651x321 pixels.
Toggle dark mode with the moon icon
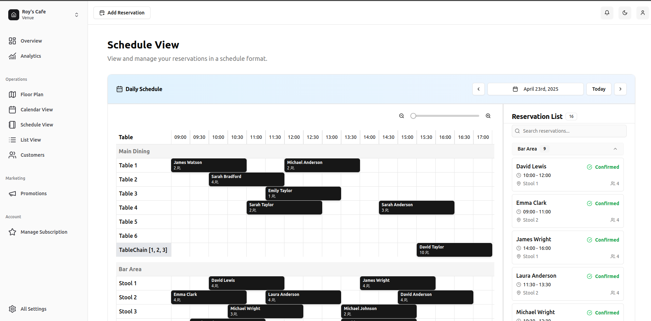pos(625,13)
